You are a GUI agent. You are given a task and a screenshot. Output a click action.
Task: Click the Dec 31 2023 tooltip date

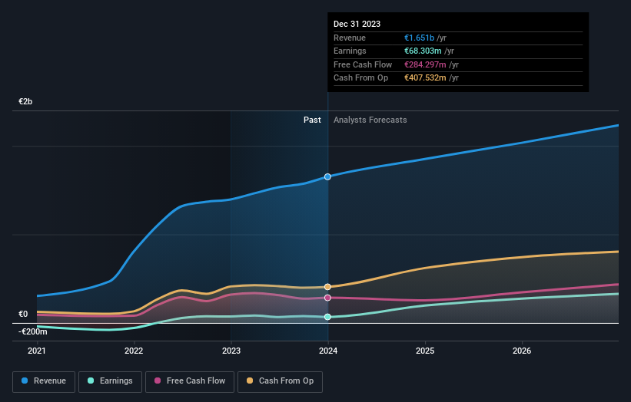357,24
